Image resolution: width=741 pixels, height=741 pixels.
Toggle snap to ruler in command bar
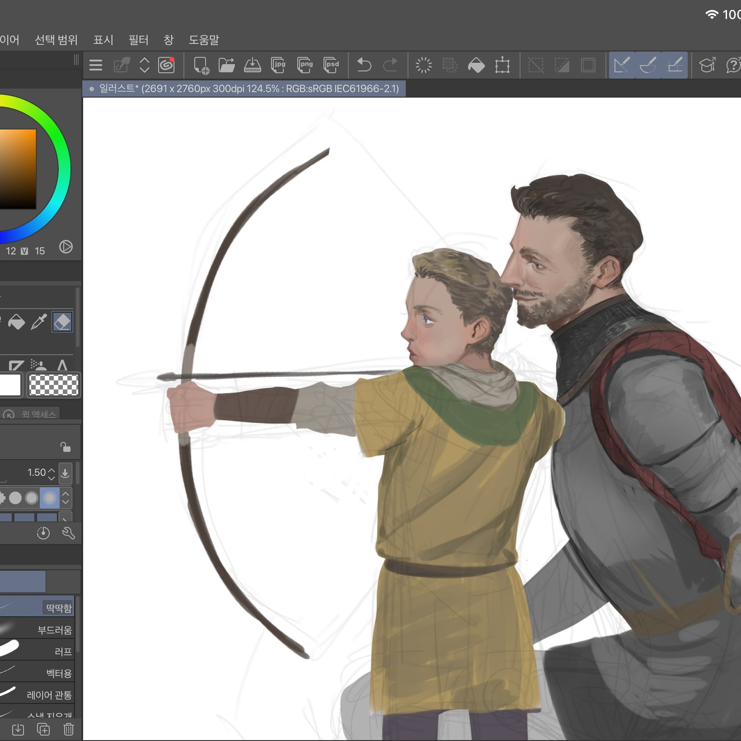[622, 66]
